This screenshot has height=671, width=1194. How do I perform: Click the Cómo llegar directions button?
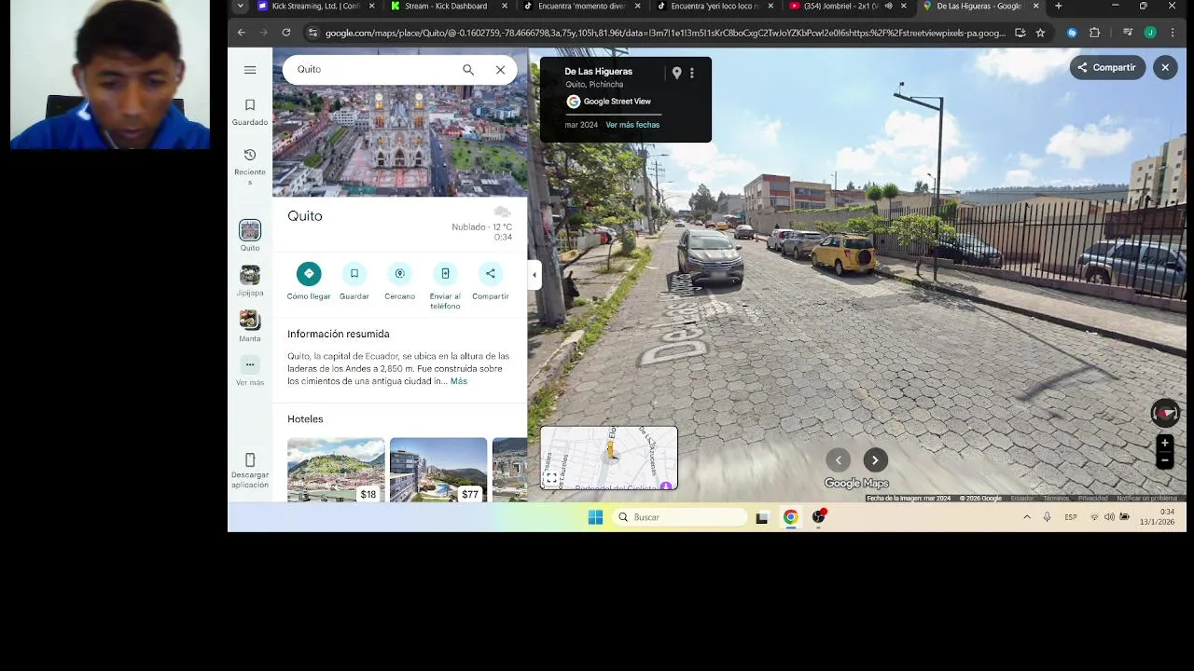[309, 281]
